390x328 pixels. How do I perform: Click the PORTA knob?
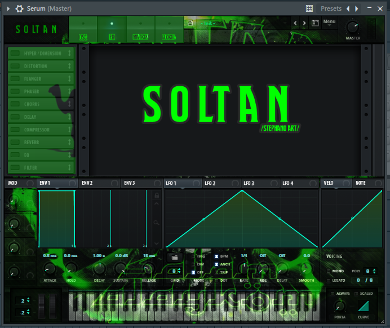(x=339, y=306)
